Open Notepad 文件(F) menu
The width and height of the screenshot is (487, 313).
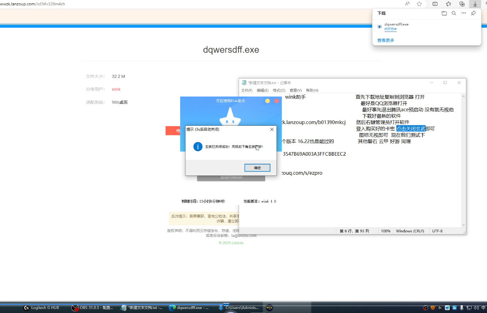click(247, 90)
